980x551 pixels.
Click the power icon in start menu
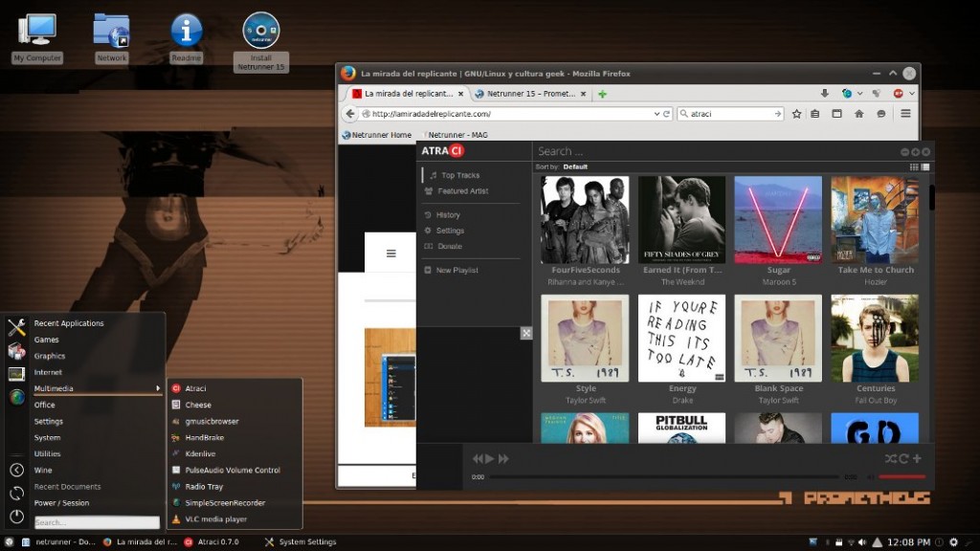17,517
